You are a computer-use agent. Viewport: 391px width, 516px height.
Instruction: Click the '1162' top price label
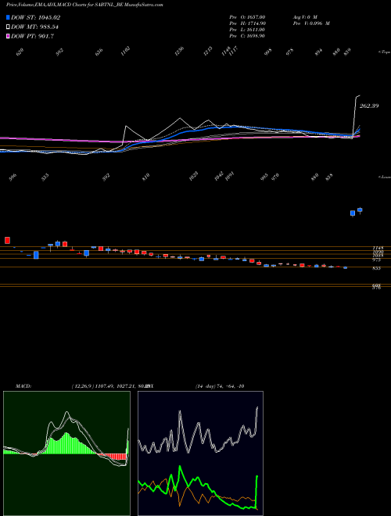(126, 52)
